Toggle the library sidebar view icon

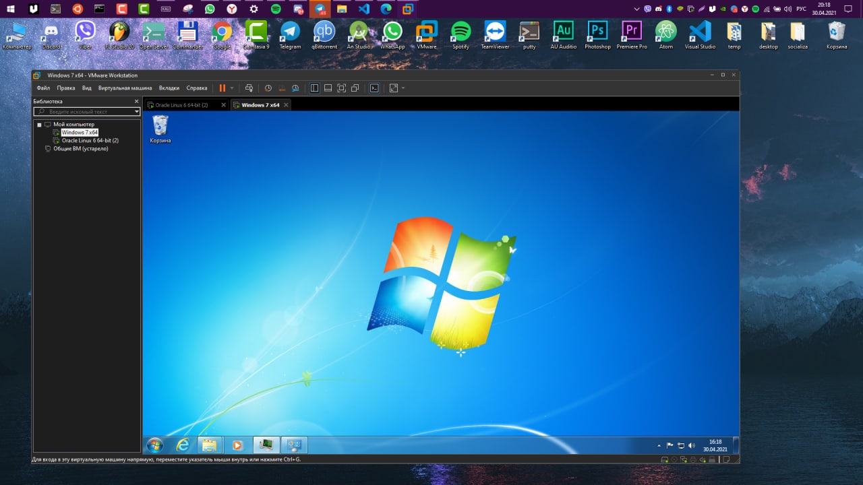[314, 88]
